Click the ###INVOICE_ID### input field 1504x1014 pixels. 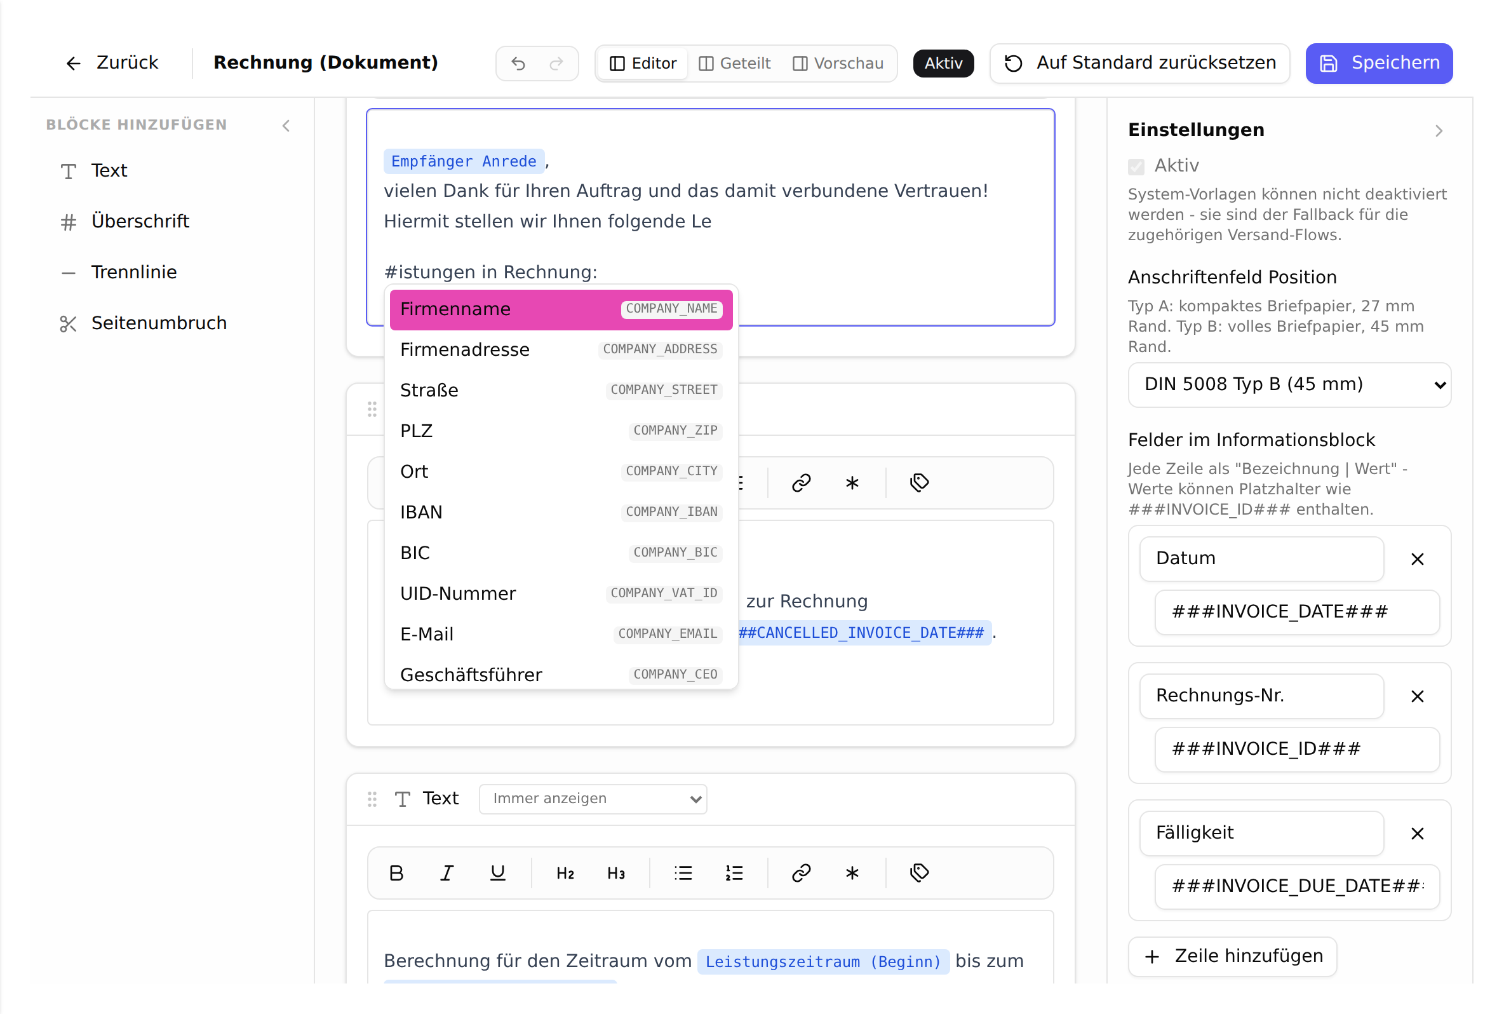pyautogui.click(x=1296, y=750)
